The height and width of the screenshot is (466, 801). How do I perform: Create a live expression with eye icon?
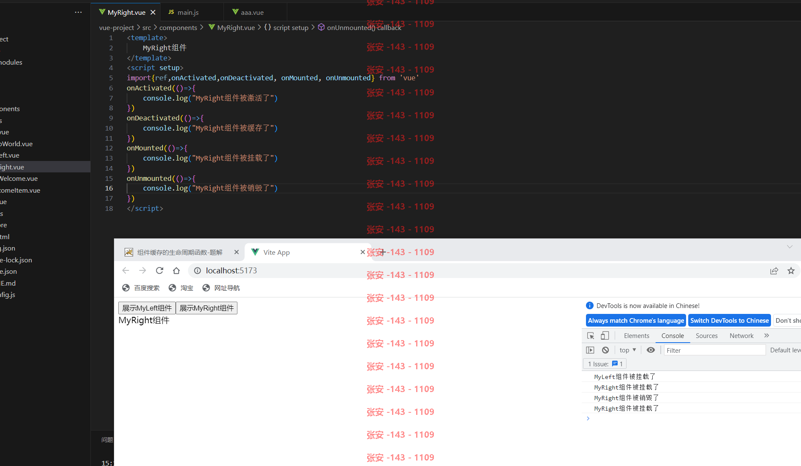click(651, 350)
